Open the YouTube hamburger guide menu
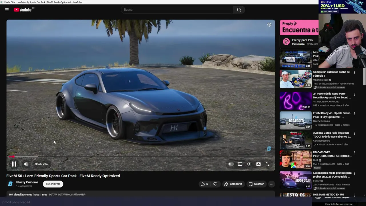Viewport: 366px width, 206px height. (x=7, y=10)
